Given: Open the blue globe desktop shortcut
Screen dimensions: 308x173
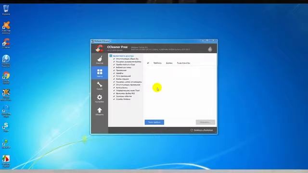Looking at the screenshot, I should click(x=6, y=111).
